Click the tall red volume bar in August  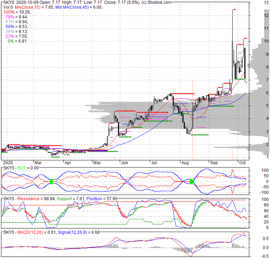point(192,120)
